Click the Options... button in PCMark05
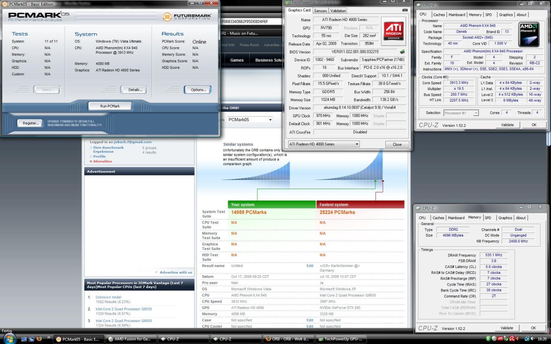This screenshot has height=344, width=551. 198,90
